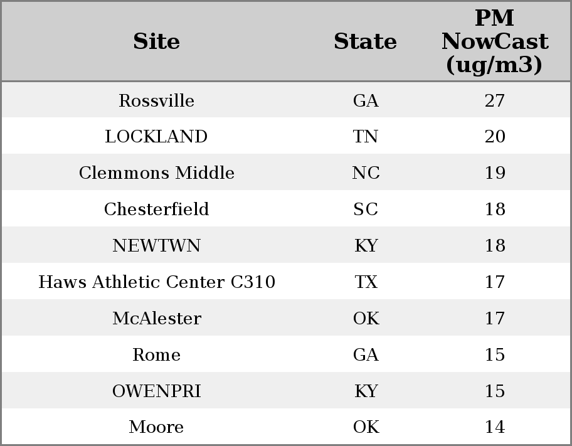Viewport: 572px width, 446px height.
Task: Click the value 20 for LOCKLAND
Action: coord(495,137)
